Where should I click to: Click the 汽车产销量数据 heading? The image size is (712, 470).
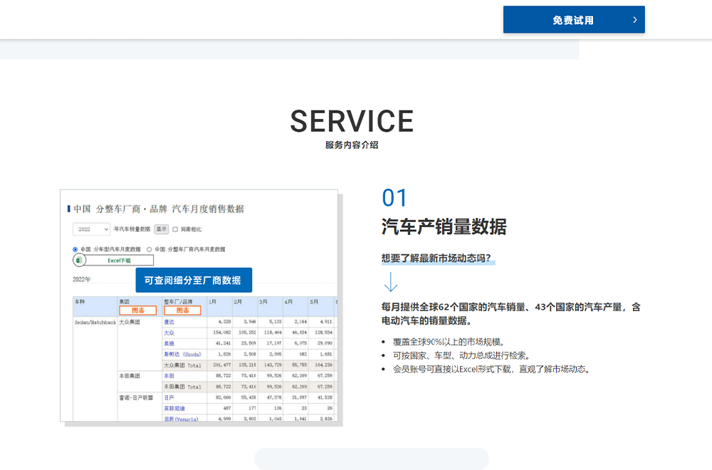click(x=444, y=226)
